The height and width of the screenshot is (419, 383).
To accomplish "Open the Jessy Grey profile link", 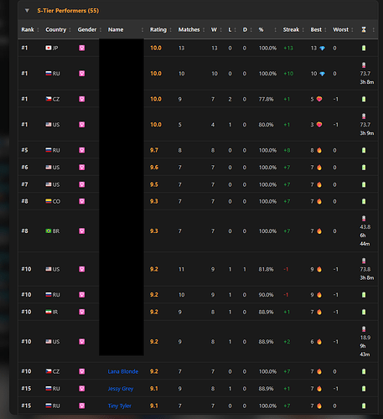I will coord(121,389).
